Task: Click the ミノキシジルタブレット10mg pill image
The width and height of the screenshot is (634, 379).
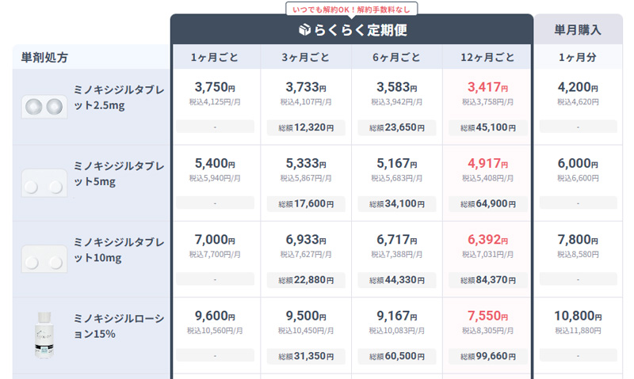Action: [x=44, y=260]
